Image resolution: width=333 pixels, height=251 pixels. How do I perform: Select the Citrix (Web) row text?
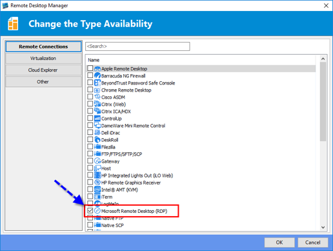coord(114,105)
